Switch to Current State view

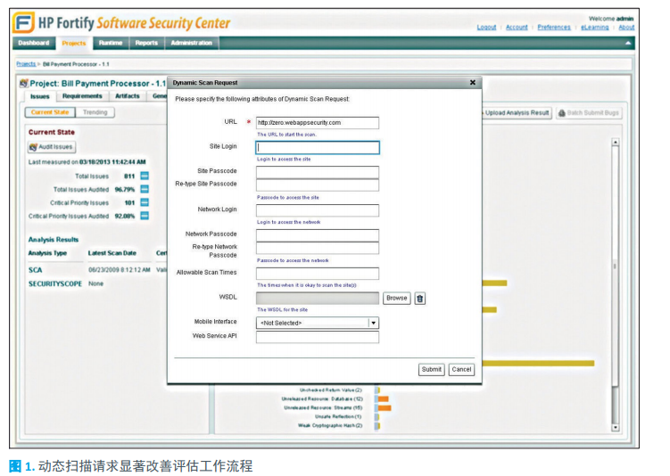[x=50, y=112]
